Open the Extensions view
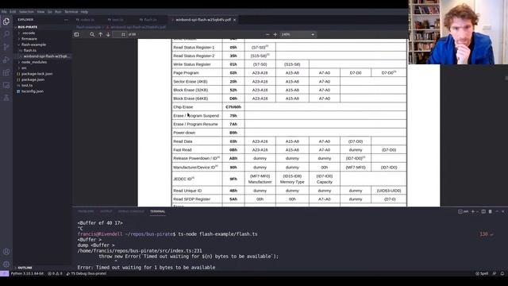The image size is (508, 286). click(6, 72)
